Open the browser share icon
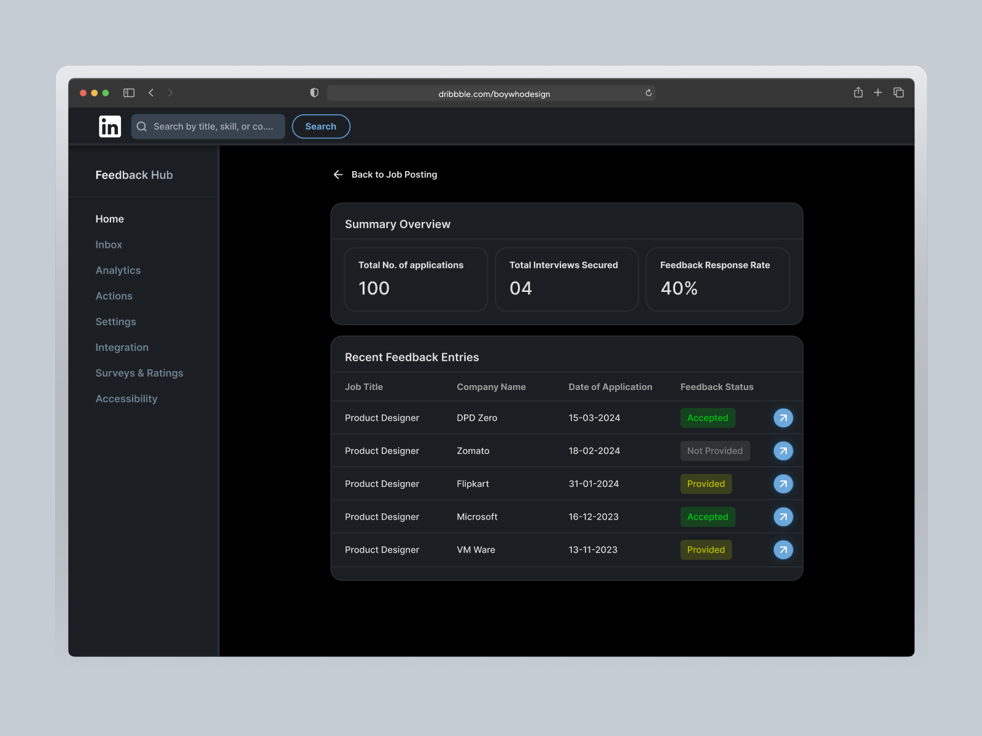Viewport: 982px width, 736px height. tap(858, 92)
